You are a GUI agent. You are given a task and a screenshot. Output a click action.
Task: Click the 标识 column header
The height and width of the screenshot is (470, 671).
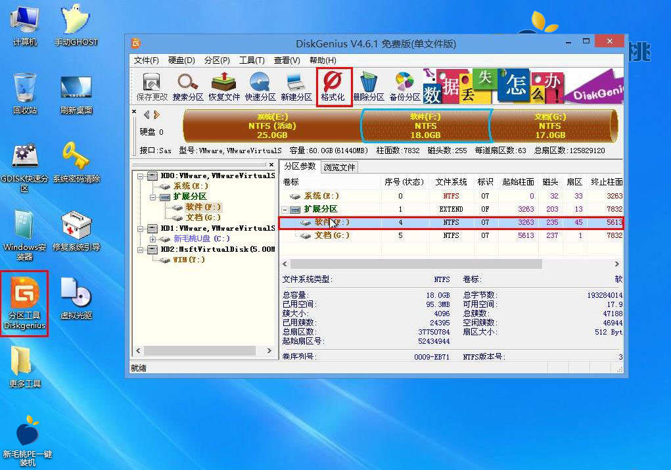point(485,182)
